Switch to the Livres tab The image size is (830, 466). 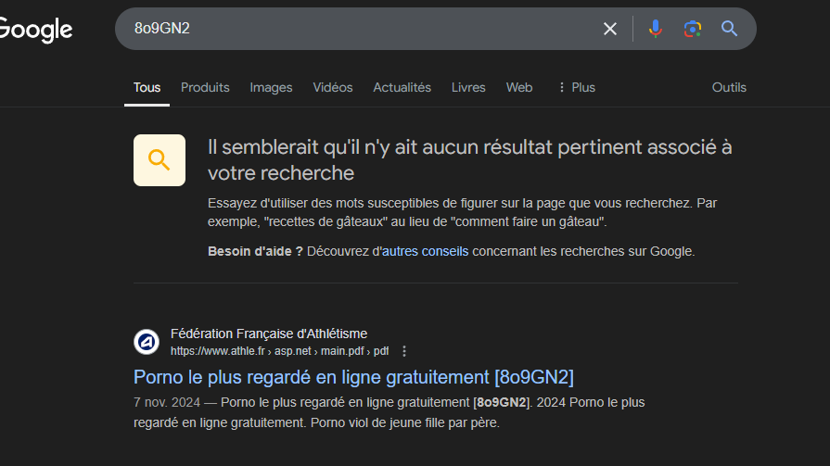468,87
